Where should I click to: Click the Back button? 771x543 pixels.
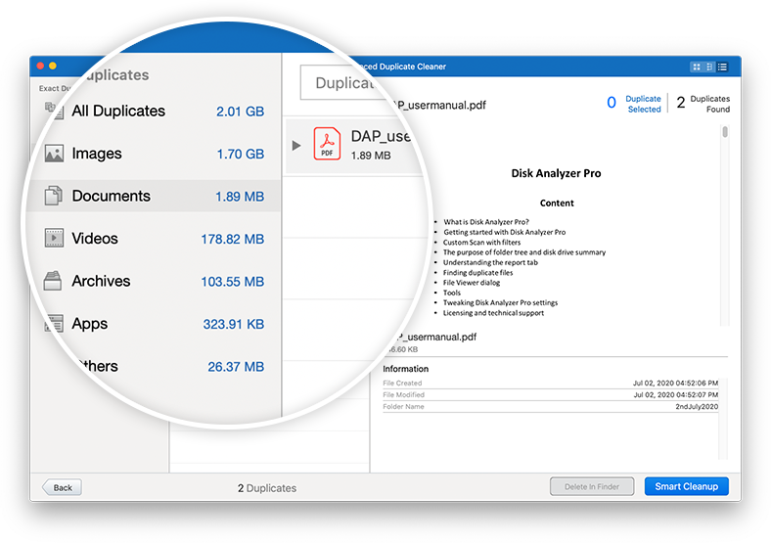pyautogui.click(x=62, y=487)
